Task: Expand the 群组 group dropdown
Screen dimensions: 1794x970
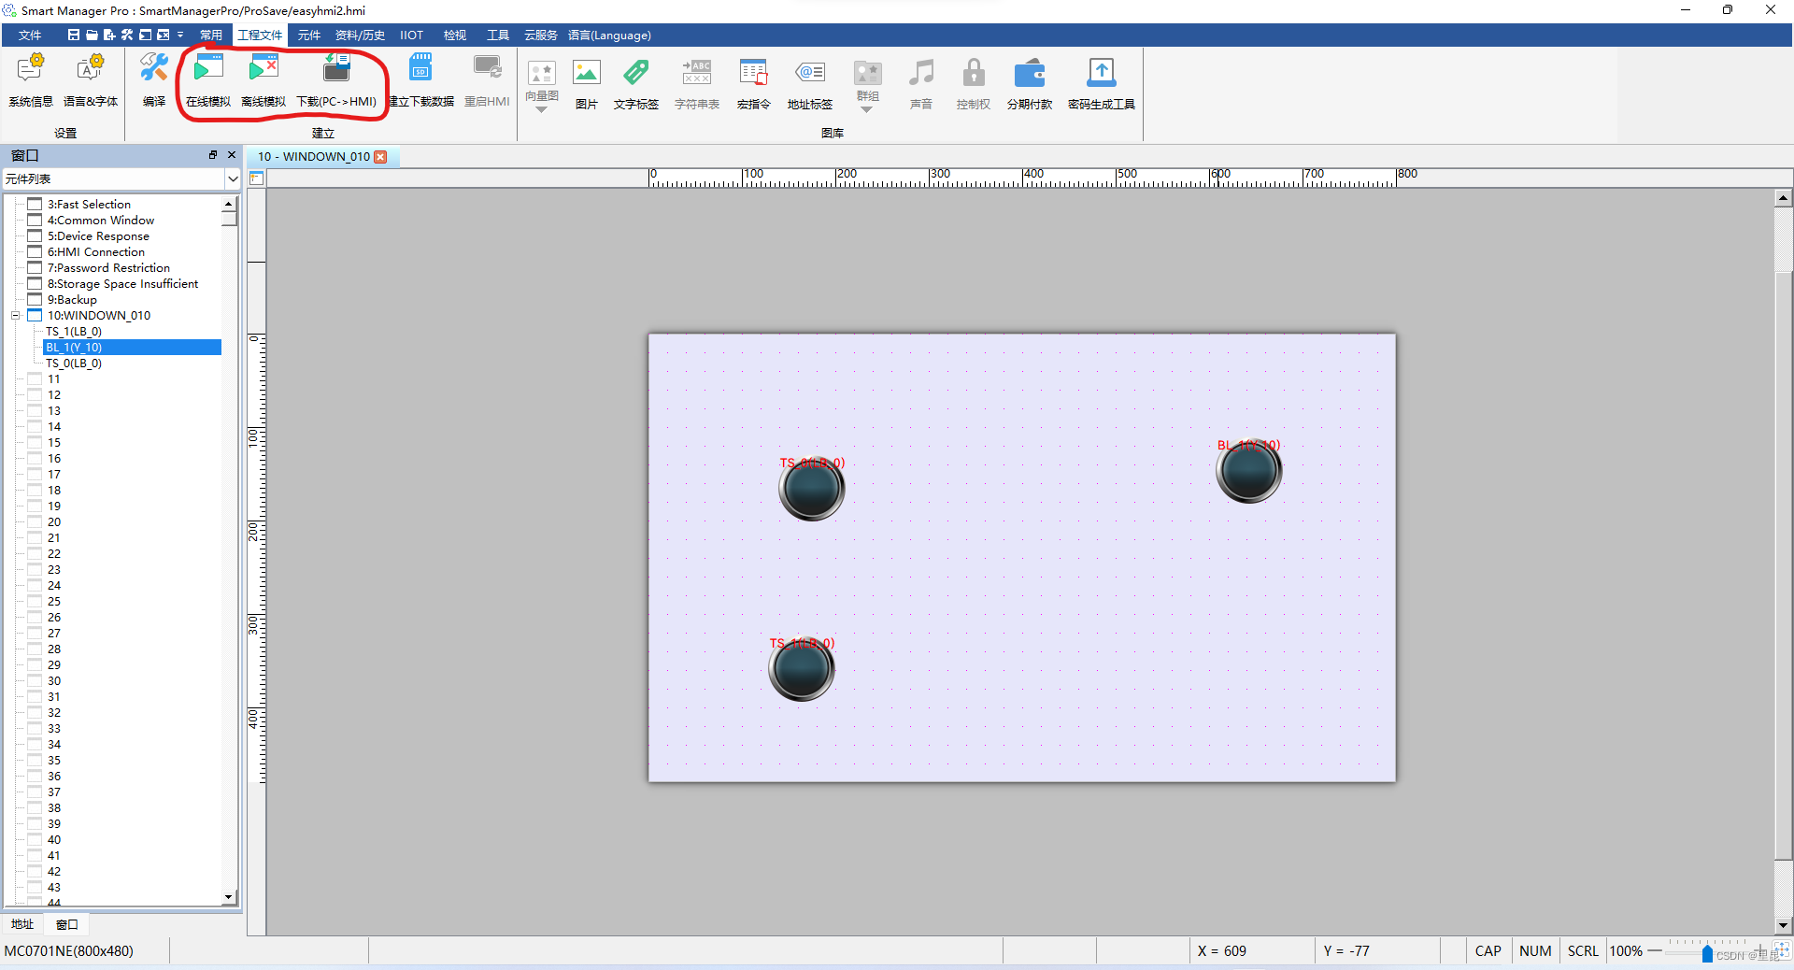Action: coord(867,110)
